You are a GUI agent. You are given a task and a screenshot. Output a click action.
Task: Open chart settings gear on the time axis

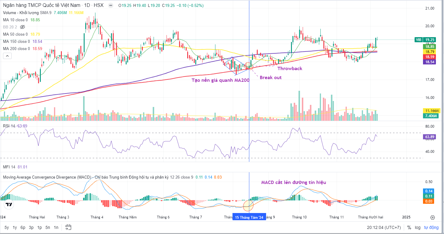pos(432,217)
